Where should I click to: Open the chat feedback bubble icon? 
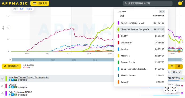[x=174, y=89]
